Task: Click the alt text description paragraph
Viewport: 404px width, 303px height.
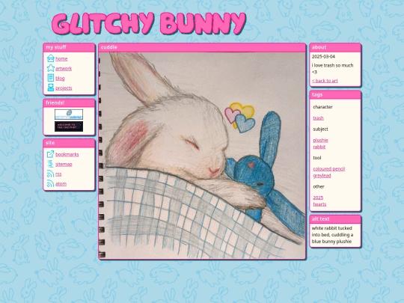Action: coord(332,235)
